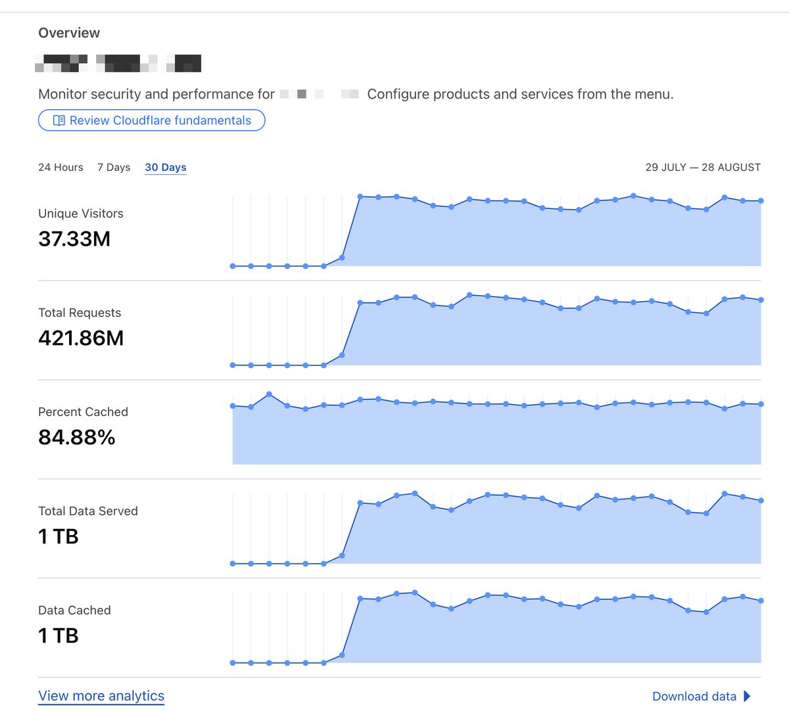789x711 pixels.
Task: Click the Data Cached label
Action: (74, 610)
